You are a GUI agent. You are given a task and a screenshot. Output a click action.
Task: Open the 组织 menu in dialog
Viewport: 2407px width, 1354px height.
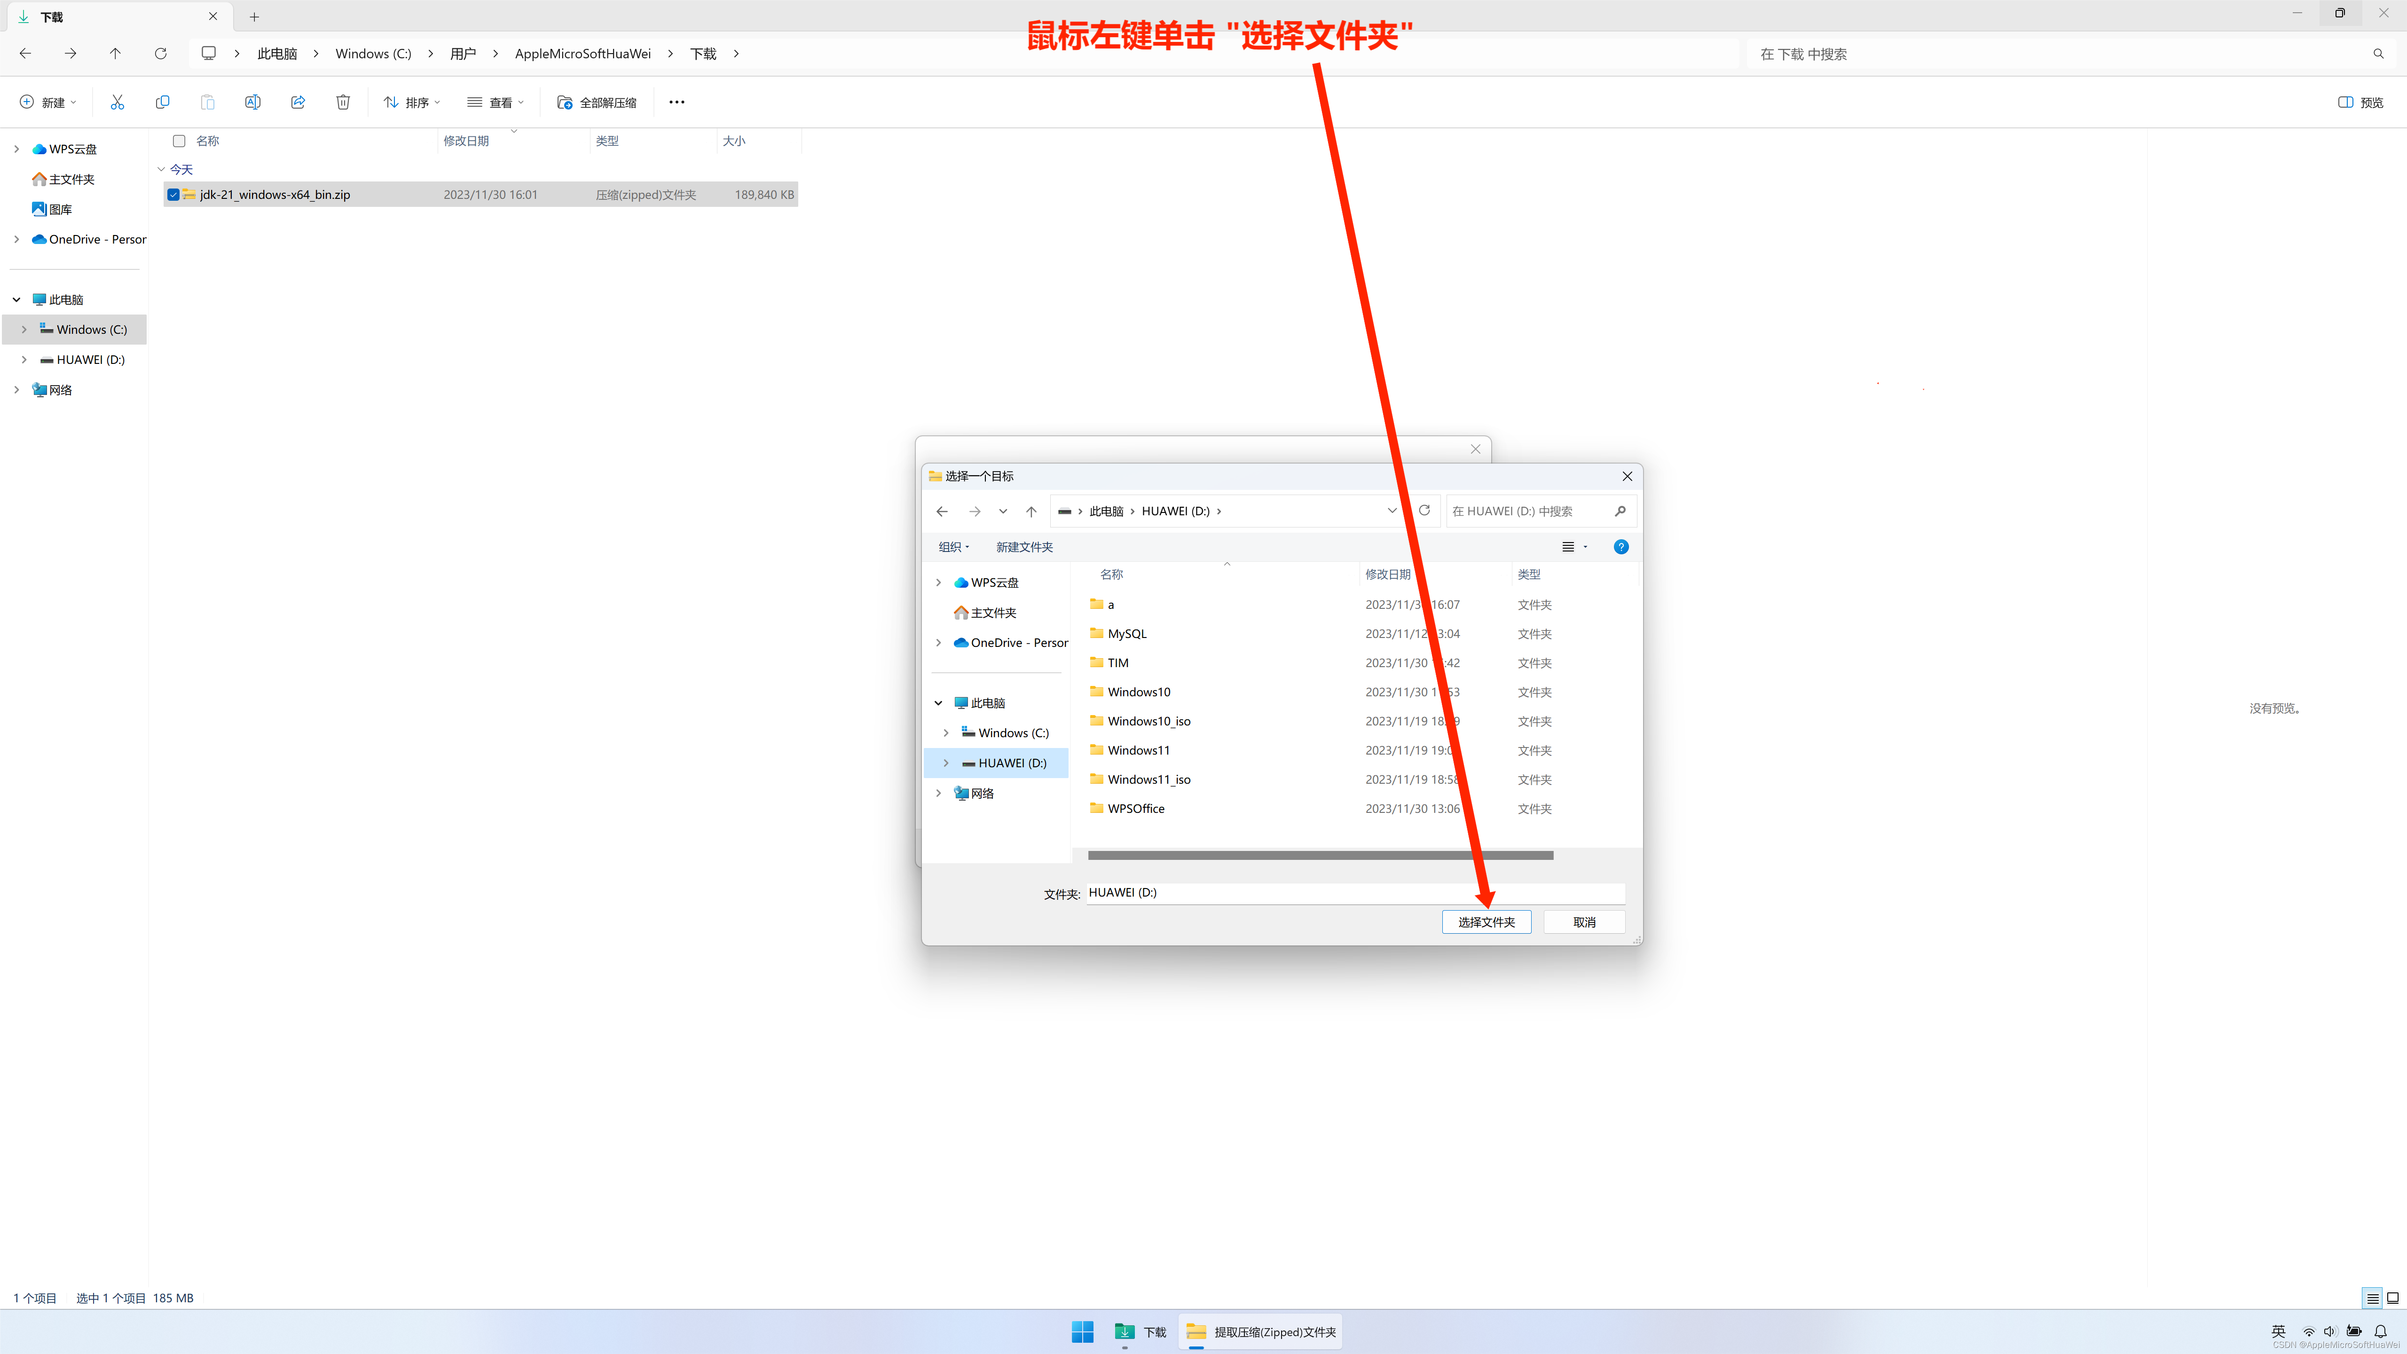(953, 547)
